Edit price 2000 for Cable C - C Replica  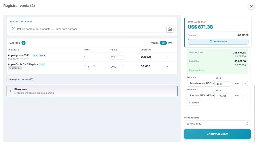coord(117,67)
